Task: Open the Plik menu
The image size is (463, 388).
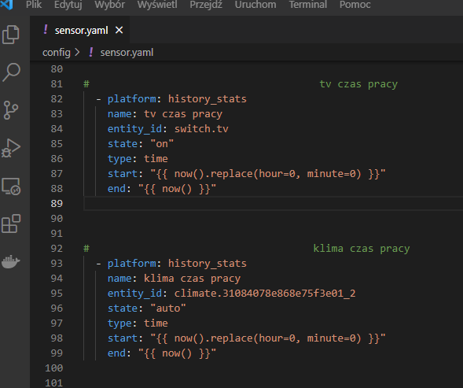Action: (x=34, y=5)
